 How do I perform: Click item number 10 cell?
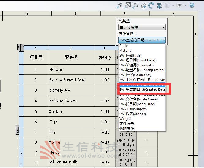pos(36,162)
